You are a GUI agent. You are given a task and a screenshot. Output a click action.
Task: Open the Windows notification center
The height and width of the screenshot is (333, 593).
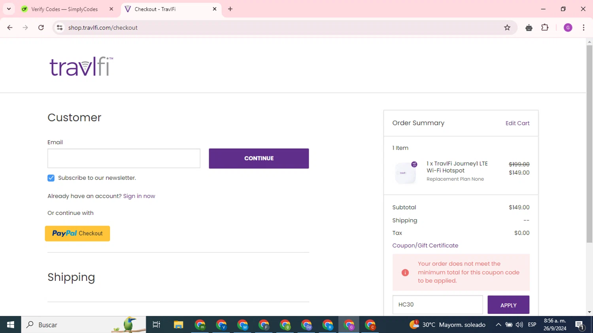(x=580, y=325)
